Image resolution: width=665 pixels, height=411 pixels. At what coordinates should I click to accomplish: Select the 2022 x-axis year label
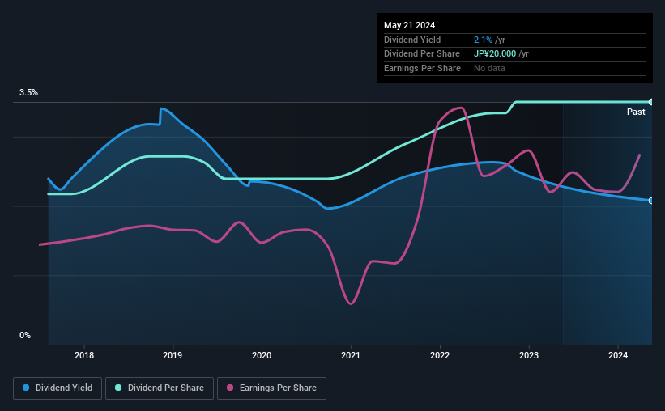pyautogui.click(x=440, y=355)
